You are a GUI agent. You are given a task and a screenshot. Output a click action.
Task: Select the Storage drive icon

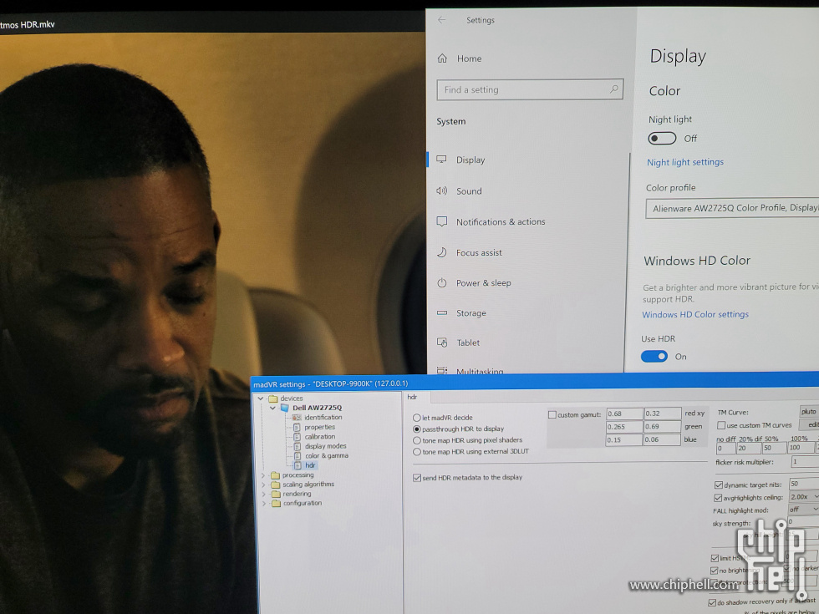pos(442,312)
